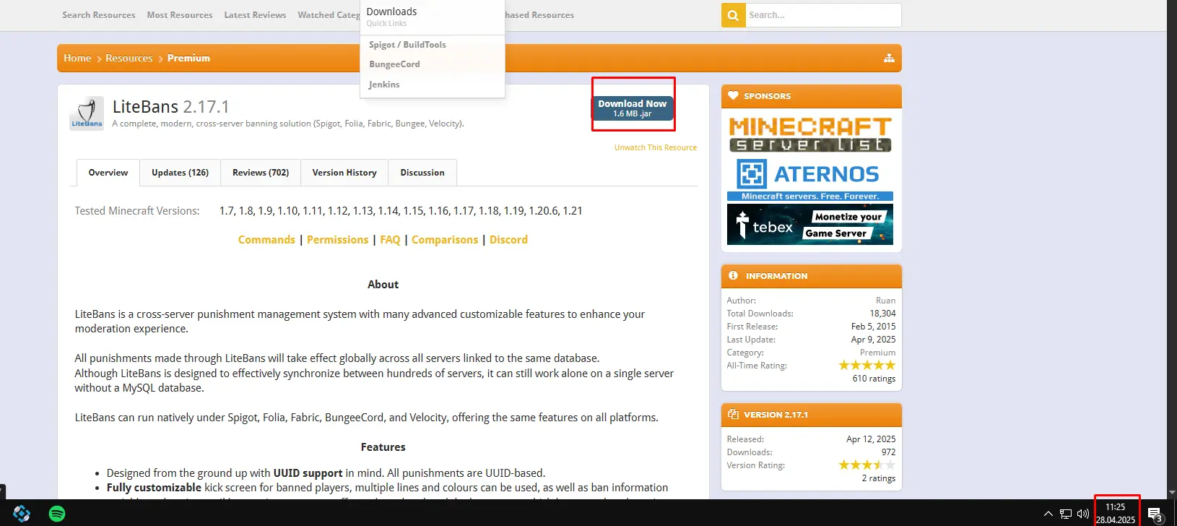Open Spotify from the taskbar
Image resolution: width=1177 pixels, height=526 pixels.
pyautogui.click(x=57, y=514)
